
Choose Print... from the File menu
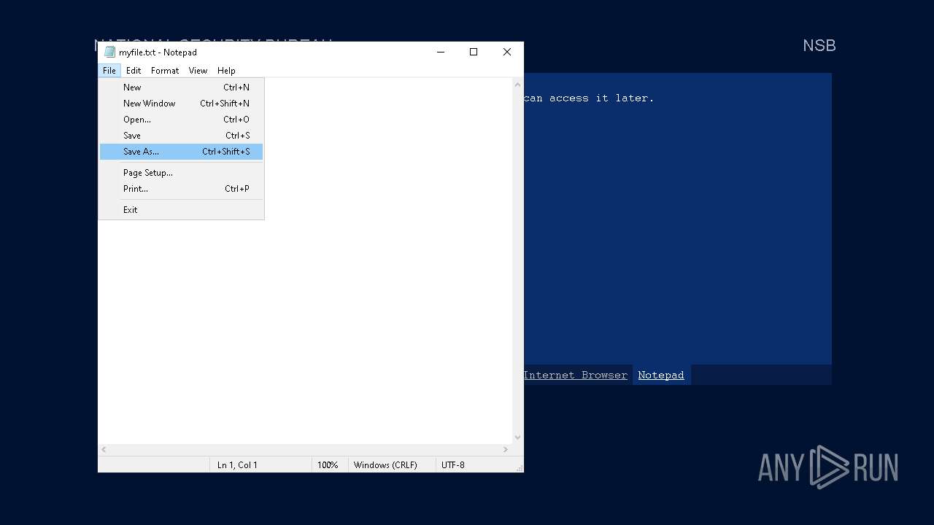pos(181,188)
